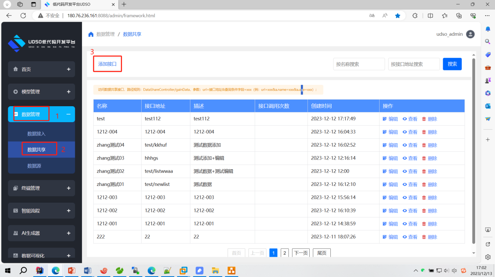Click the 添加接口 button
The image size is (495, 277).
[107, 64]
